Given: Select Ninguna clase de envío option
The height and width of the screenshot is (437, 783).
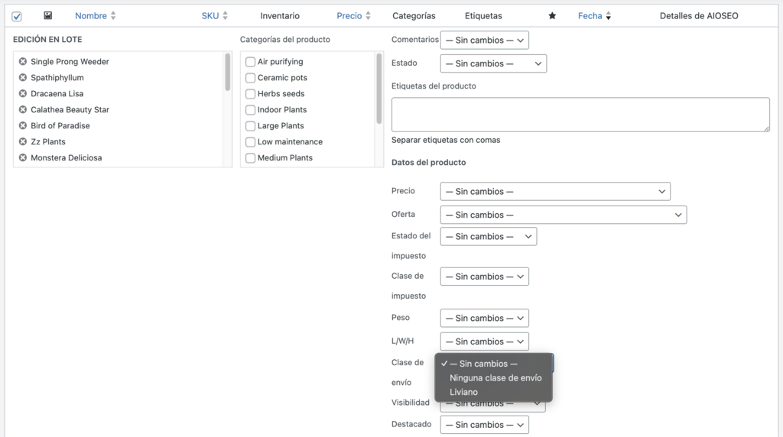Looking at the screenshot, I should pos(495,378).
